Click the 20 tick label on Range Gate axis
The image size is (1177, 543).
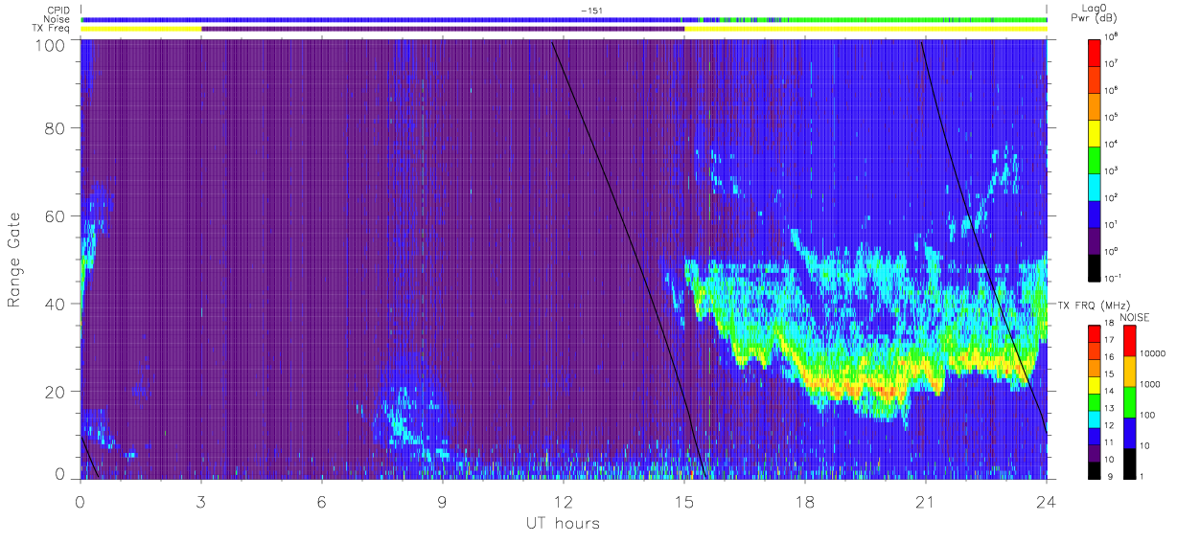(55, 392)
